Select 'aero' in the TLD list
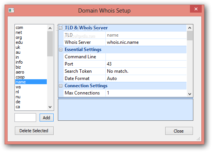Screen dimensions: 212x152 [31, 72]
